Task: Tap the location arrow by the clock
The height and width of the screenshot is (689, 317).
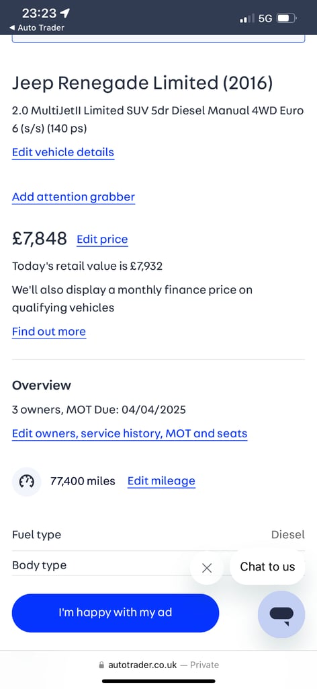Action: tap(65, 13)
